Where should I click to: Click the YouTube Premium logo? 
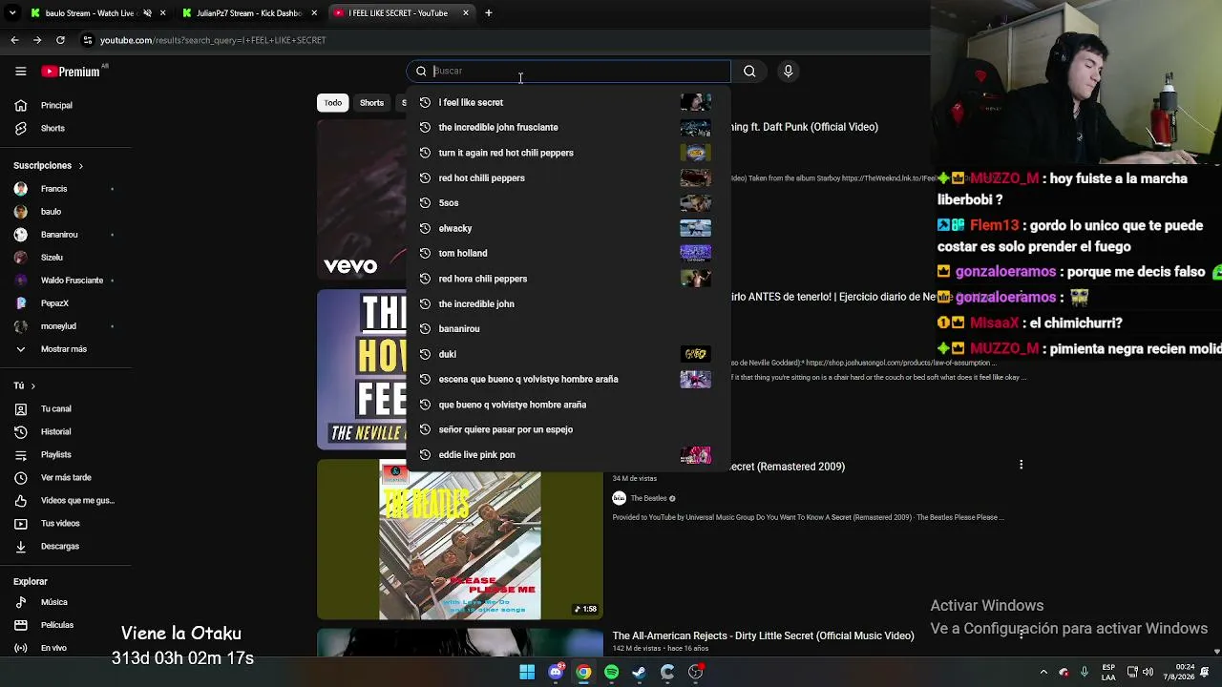[71, 72]
